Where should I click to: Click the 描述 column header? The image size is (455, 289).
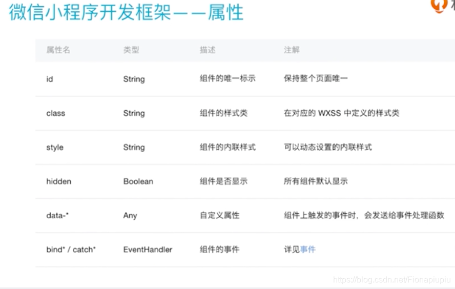click(x=208, y=50)
